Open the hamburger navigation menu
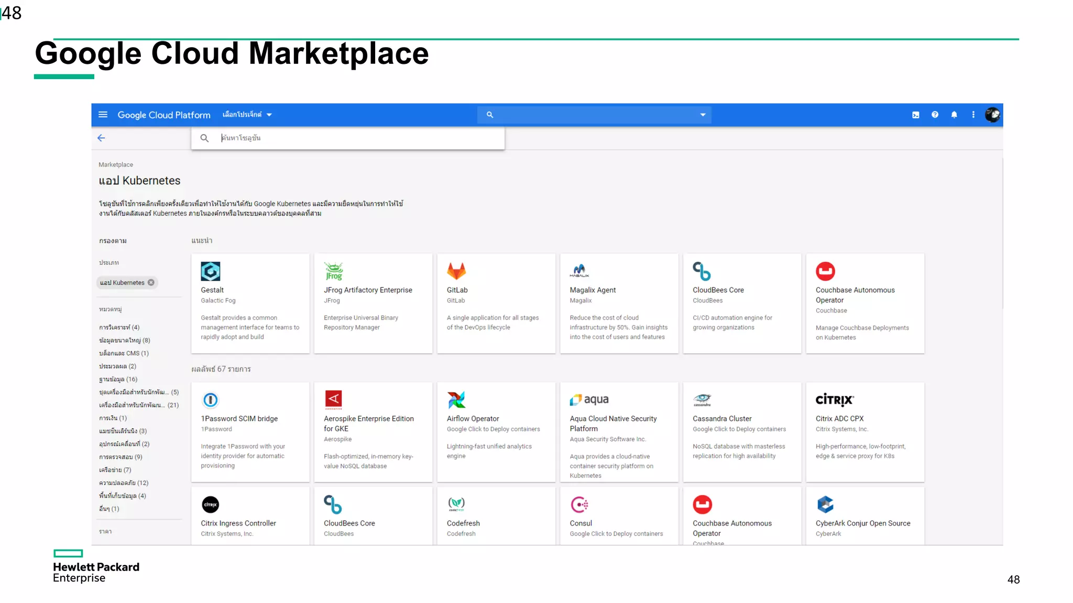The width and height of the screenshot is (1073, 603). (103, 115)
